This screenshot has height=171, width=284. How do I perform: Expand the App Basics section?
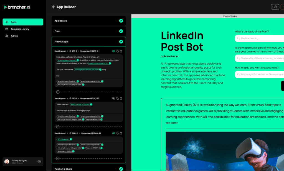click(x=88, y=21)
